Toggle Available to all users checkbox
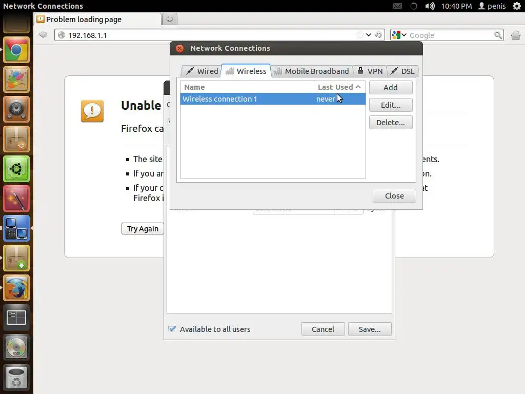Image resolution: width=525 pixels, height=394 pixels. tap(172, 329)
